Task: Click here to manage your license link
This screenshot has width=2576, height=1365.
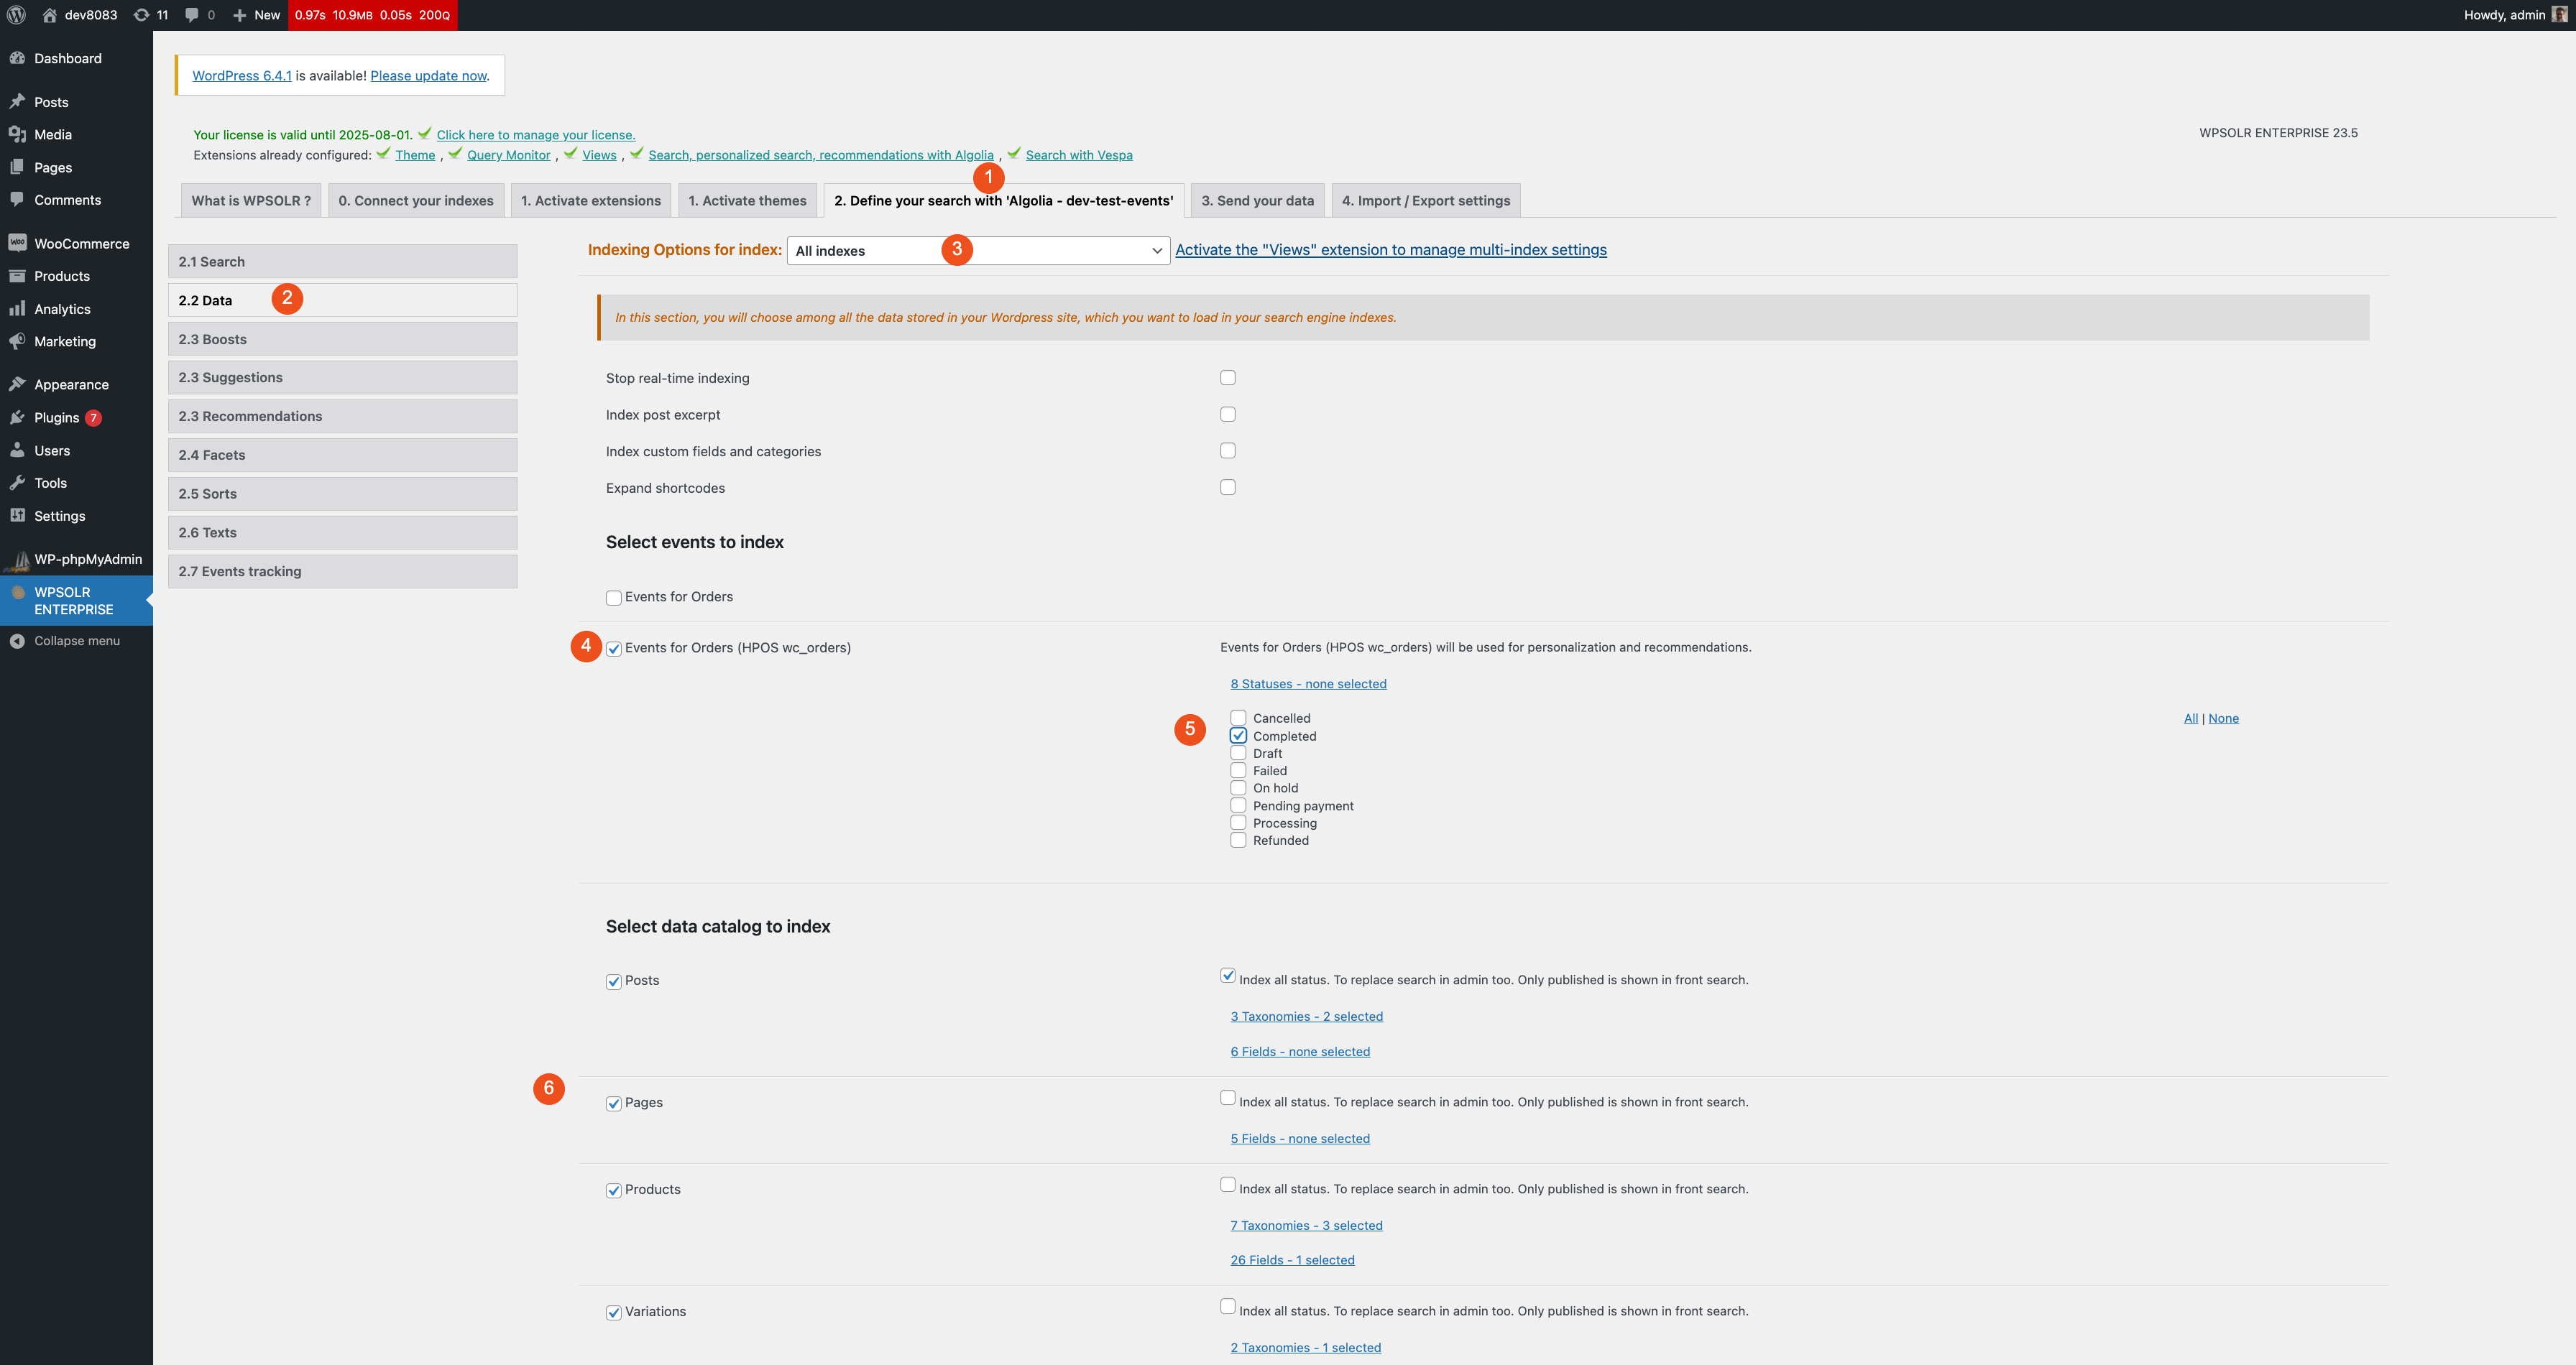Action: [x=535, y=135]
